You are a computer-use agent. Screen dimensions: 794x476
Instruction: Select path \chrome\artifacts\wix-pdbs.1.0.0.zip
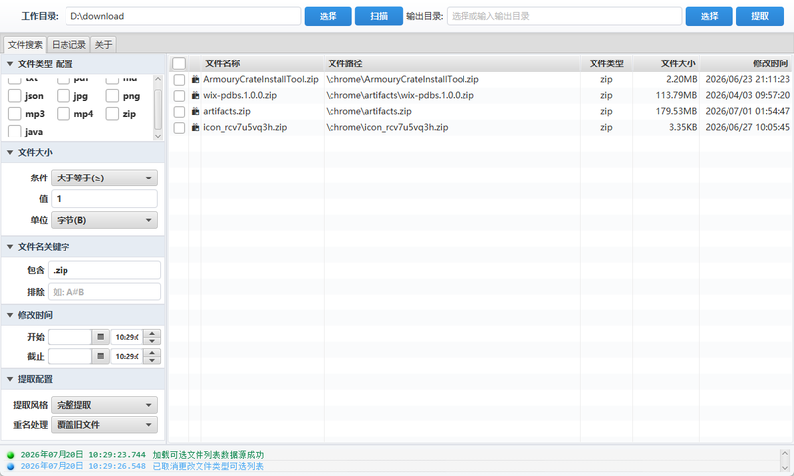coord(400,95)
